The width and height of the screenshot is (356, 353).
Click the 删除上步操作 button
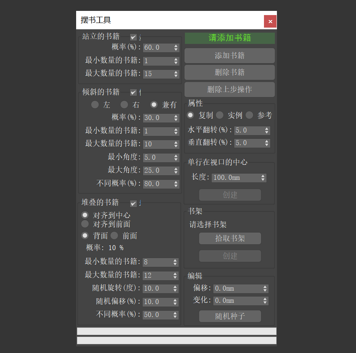(230, 90)
